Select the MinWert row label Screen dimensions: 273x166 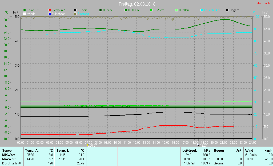coord(8,155)
